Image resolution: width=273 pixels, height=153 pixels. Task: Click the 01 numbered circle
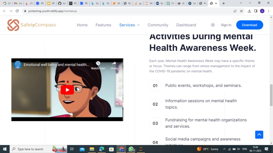155,85
